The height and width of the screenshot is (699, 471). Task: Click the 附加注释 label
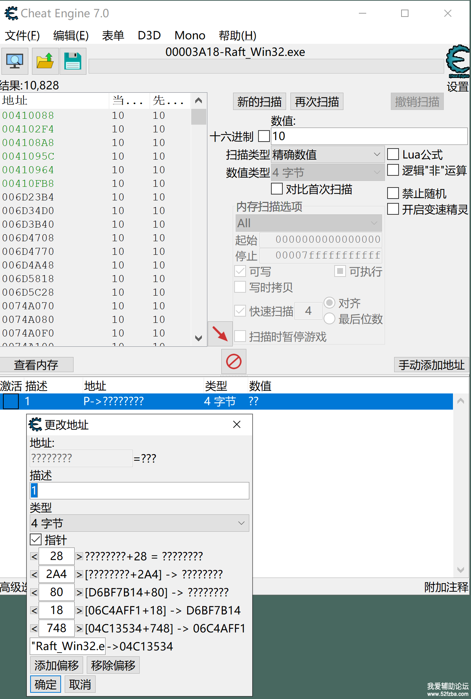point(446,587)
